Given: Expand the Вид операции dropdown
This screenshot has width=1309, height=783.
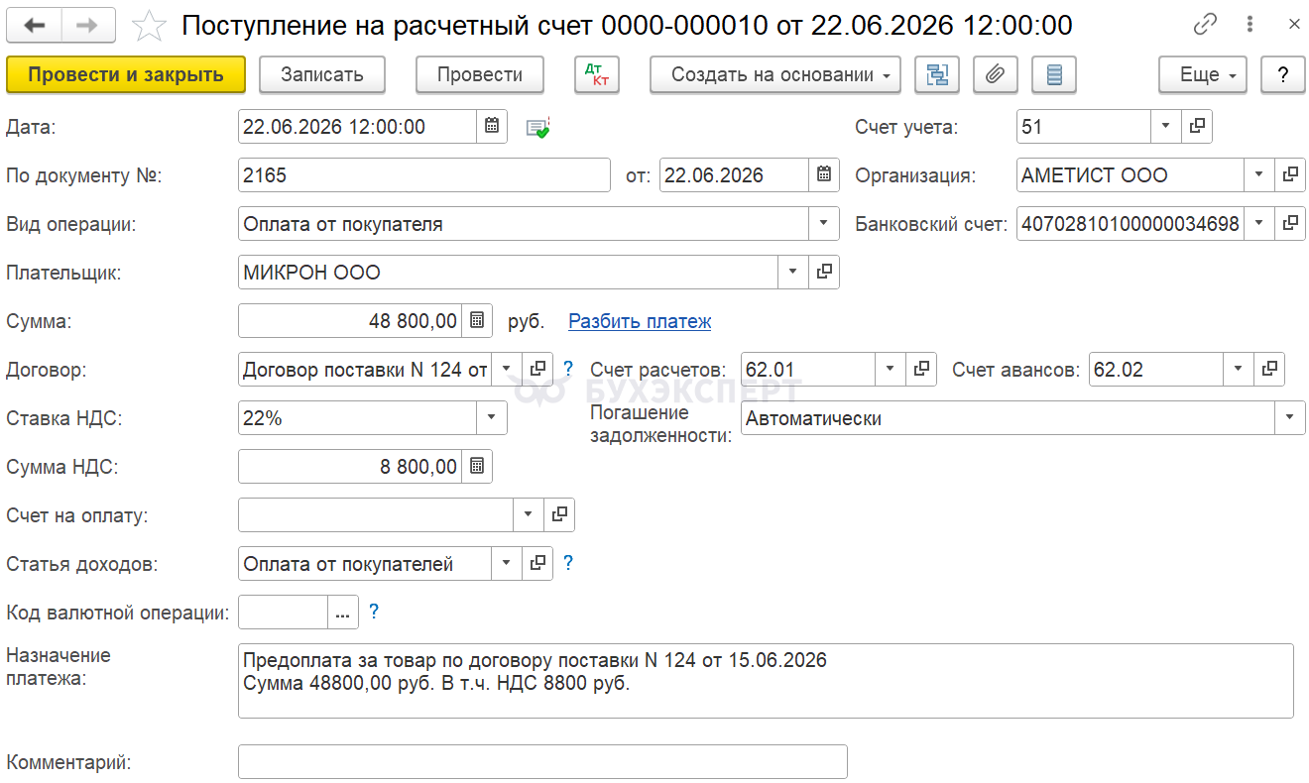Looking at the screenshot, I should (823, 224).
